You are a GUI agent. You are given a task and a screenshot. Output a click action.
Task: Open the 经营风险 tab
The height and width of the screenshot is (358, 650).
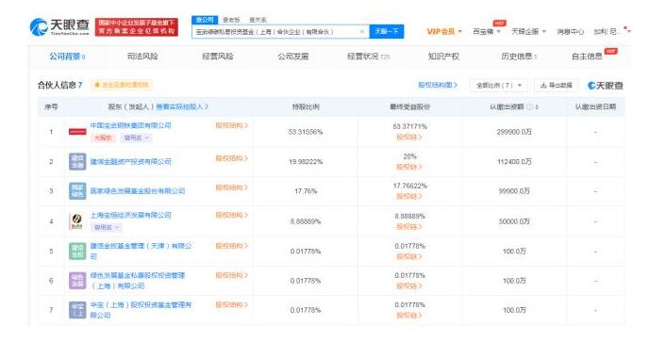point(218,57)
